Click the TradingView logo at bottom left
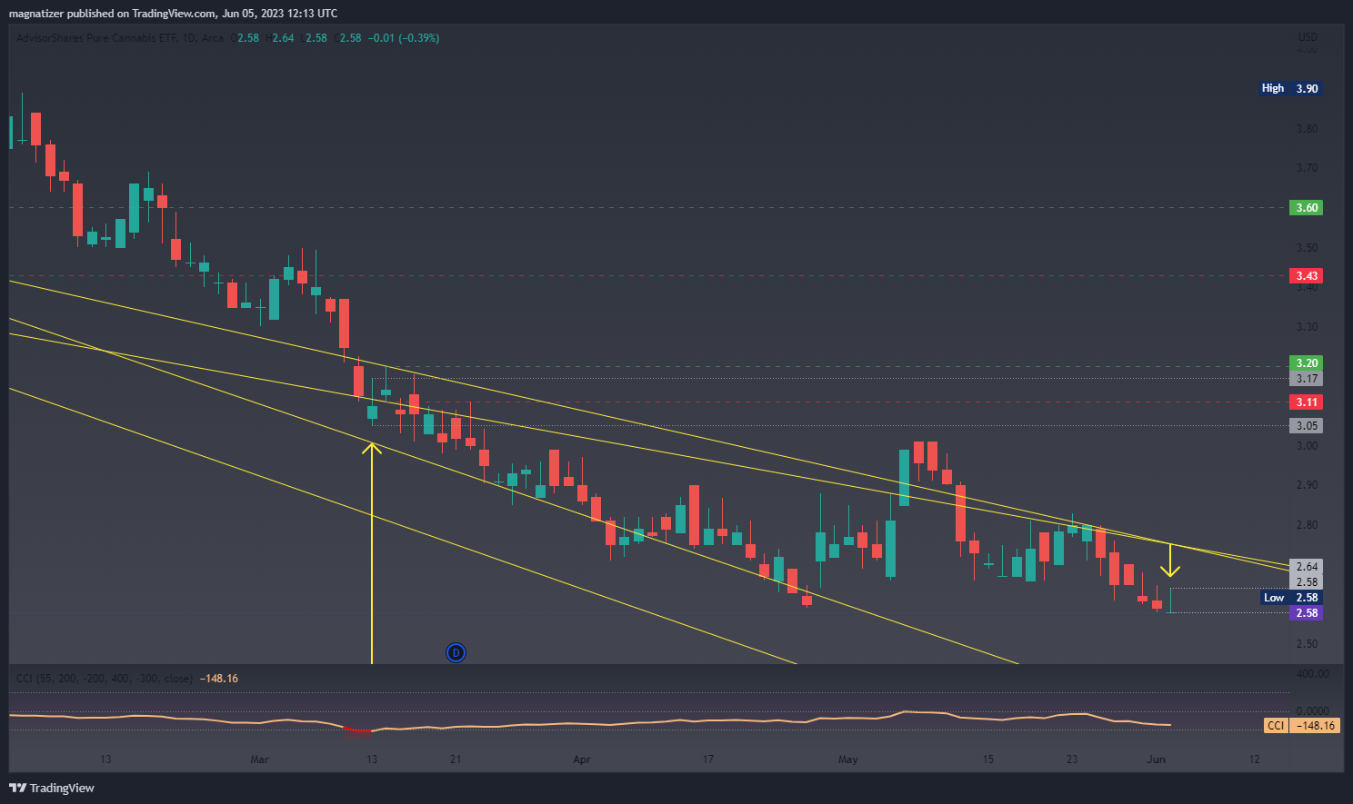 pyautogui.click(x=52, y=788)
